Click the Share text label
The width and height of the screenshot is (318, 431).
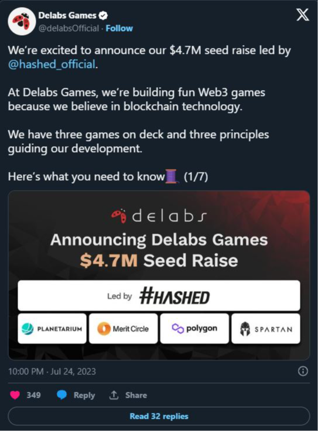tap(136, 395)
